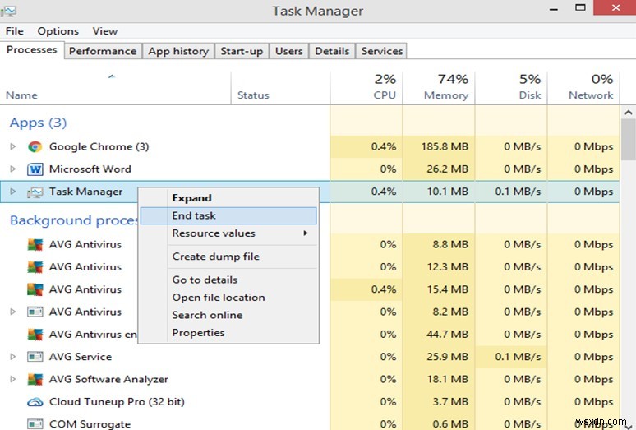Click the AVG Antivirus 44.7 MB icon
The image size is (636, 430).
(35, 335)
